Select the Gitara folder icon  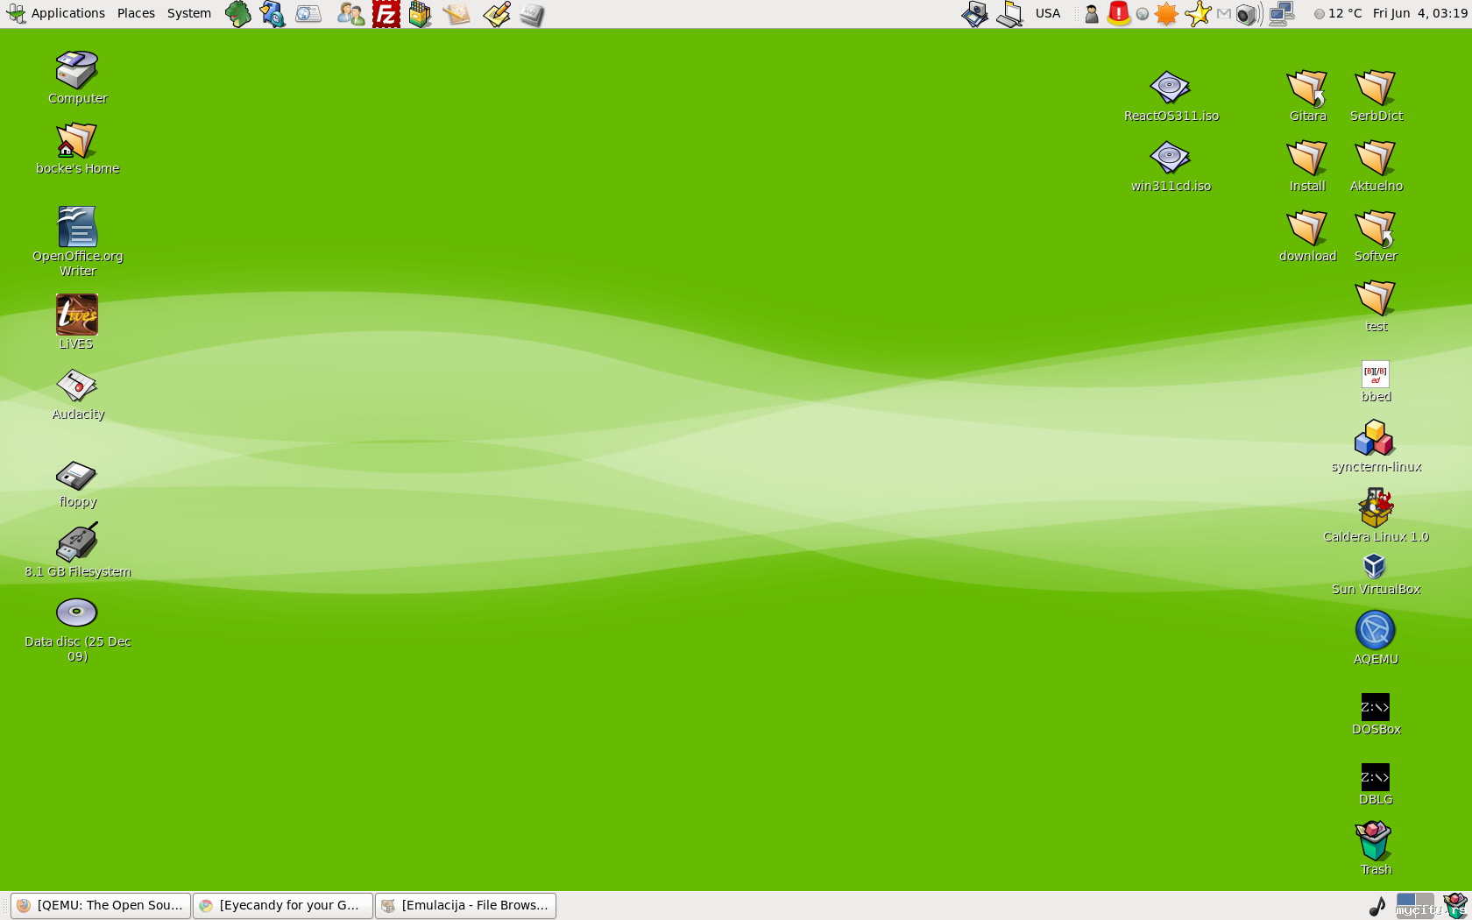pos(1307,96)
